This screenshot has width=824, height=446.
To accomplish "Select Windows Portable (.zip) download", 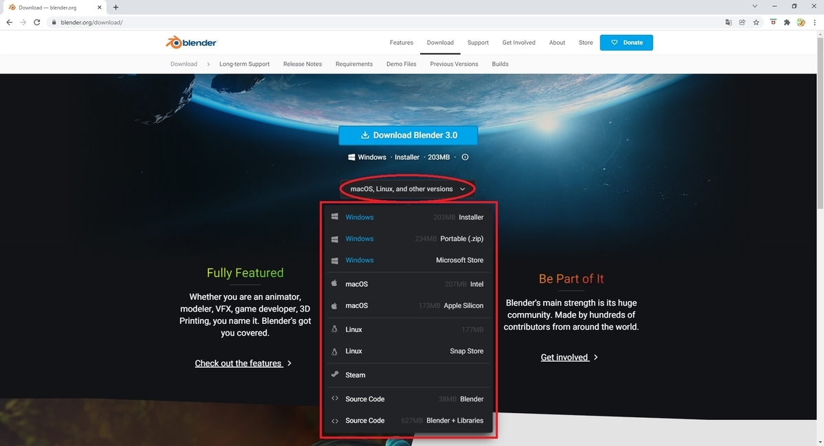I will pos(408,239).
